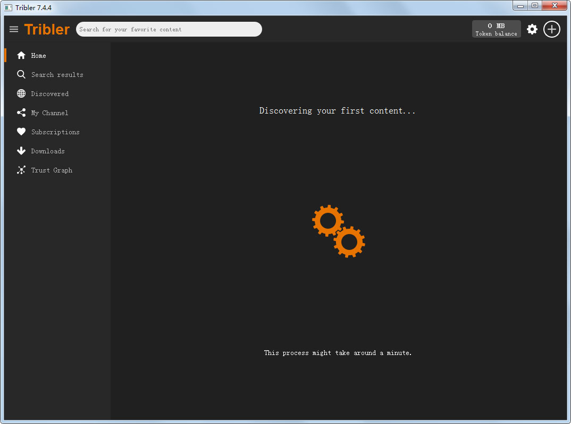Click the network icon for Trust Graph
The height and width of the screenshot is (424, 571).
(x=21, y=170)
